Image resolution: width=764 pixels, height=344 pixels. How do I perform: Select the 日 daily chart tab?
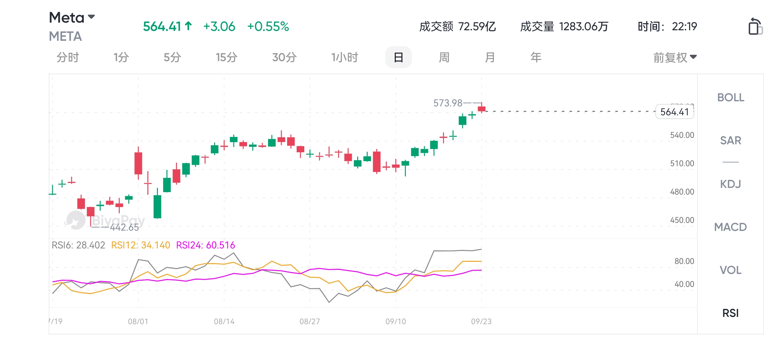[398, 57]
